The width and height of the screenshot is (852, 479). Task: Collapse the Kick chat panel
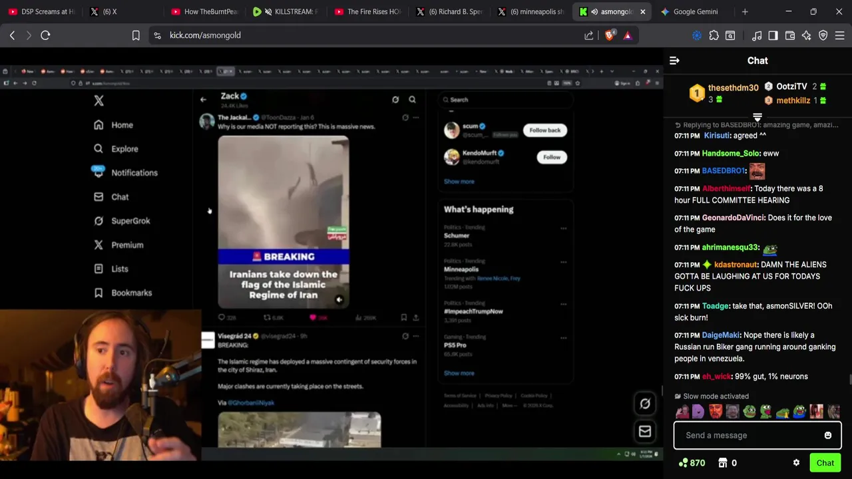coord(674,61)
